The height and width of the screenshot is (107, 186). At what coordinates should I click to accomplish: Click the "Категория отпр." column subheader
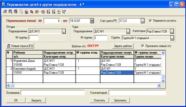[59, 56]
